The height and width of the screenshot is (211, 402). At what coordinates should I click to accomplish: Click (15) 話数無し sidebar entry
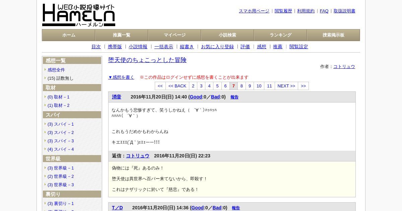point(60,78)
